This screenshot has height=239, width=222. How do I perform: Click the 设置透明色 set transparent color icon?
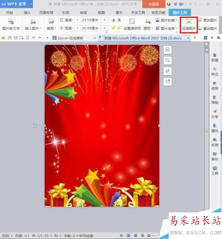point(132,22)
